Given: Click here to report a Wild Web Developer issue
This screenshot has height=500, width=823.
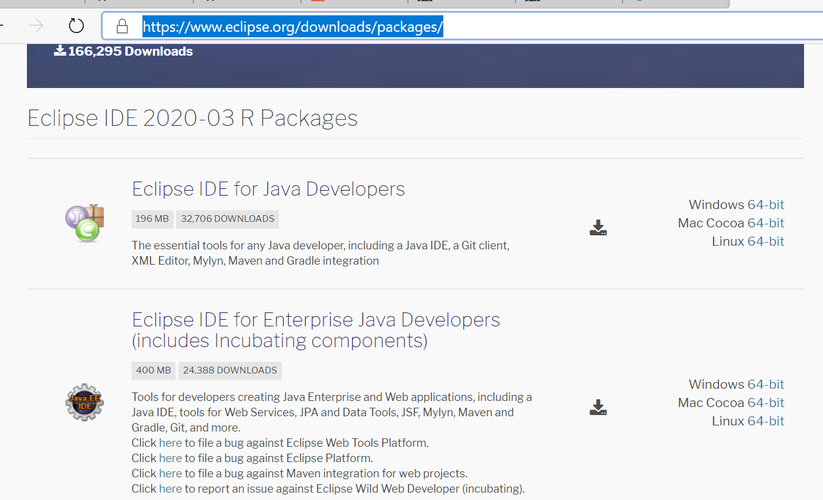Looking at the screenshot, I should pos(170,488).
